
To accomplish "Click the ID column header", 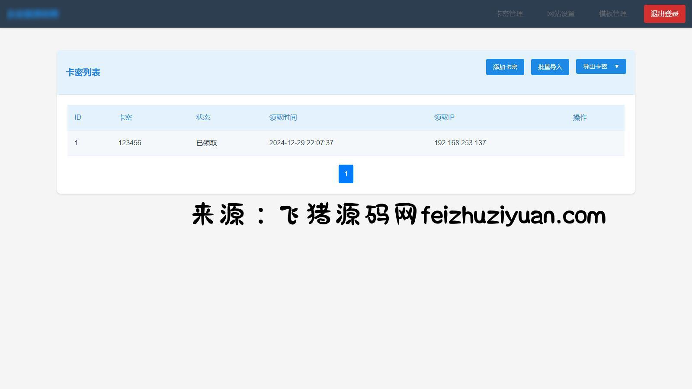I will [78, 118].
